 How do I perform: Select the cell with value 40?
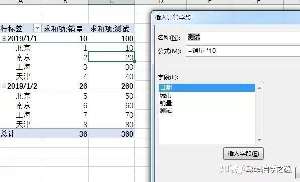(x=112, y=76)
